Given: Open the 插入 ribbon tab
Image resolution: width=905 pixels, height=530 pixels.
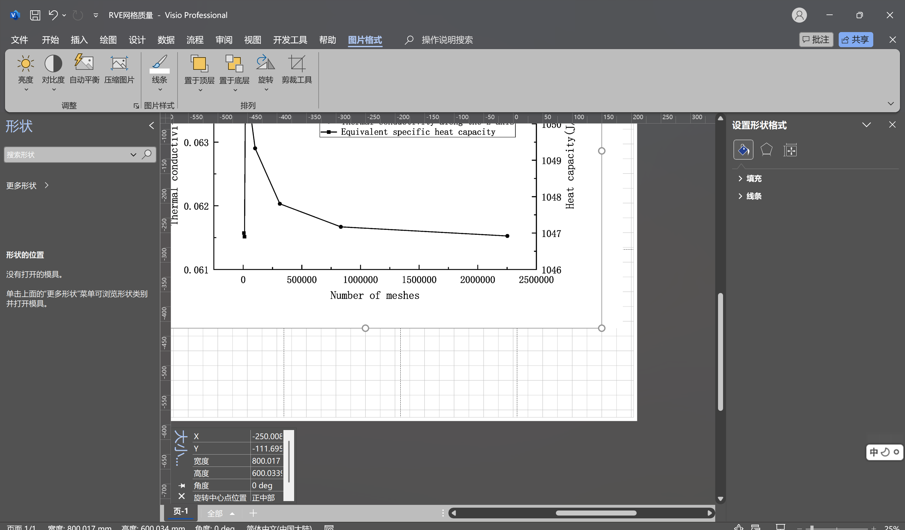Looking at the screenshot, I should point(79,40).
